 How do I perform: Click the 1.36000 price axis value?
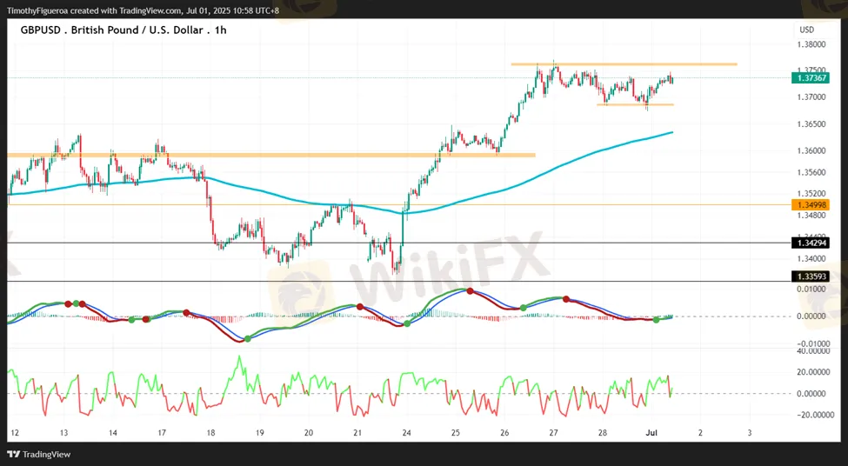(811, 150)
